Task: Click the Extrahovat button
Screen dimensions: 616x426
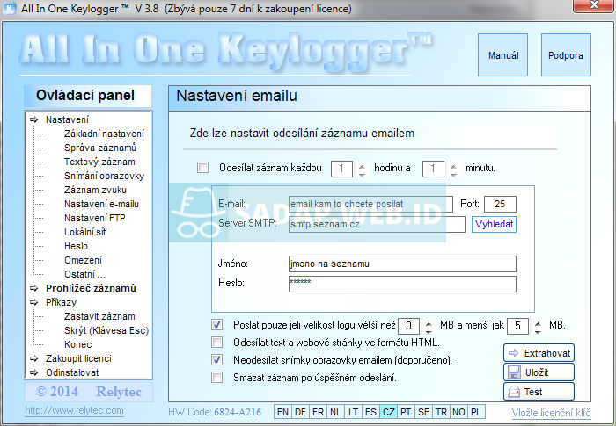Action: (539, 353)
